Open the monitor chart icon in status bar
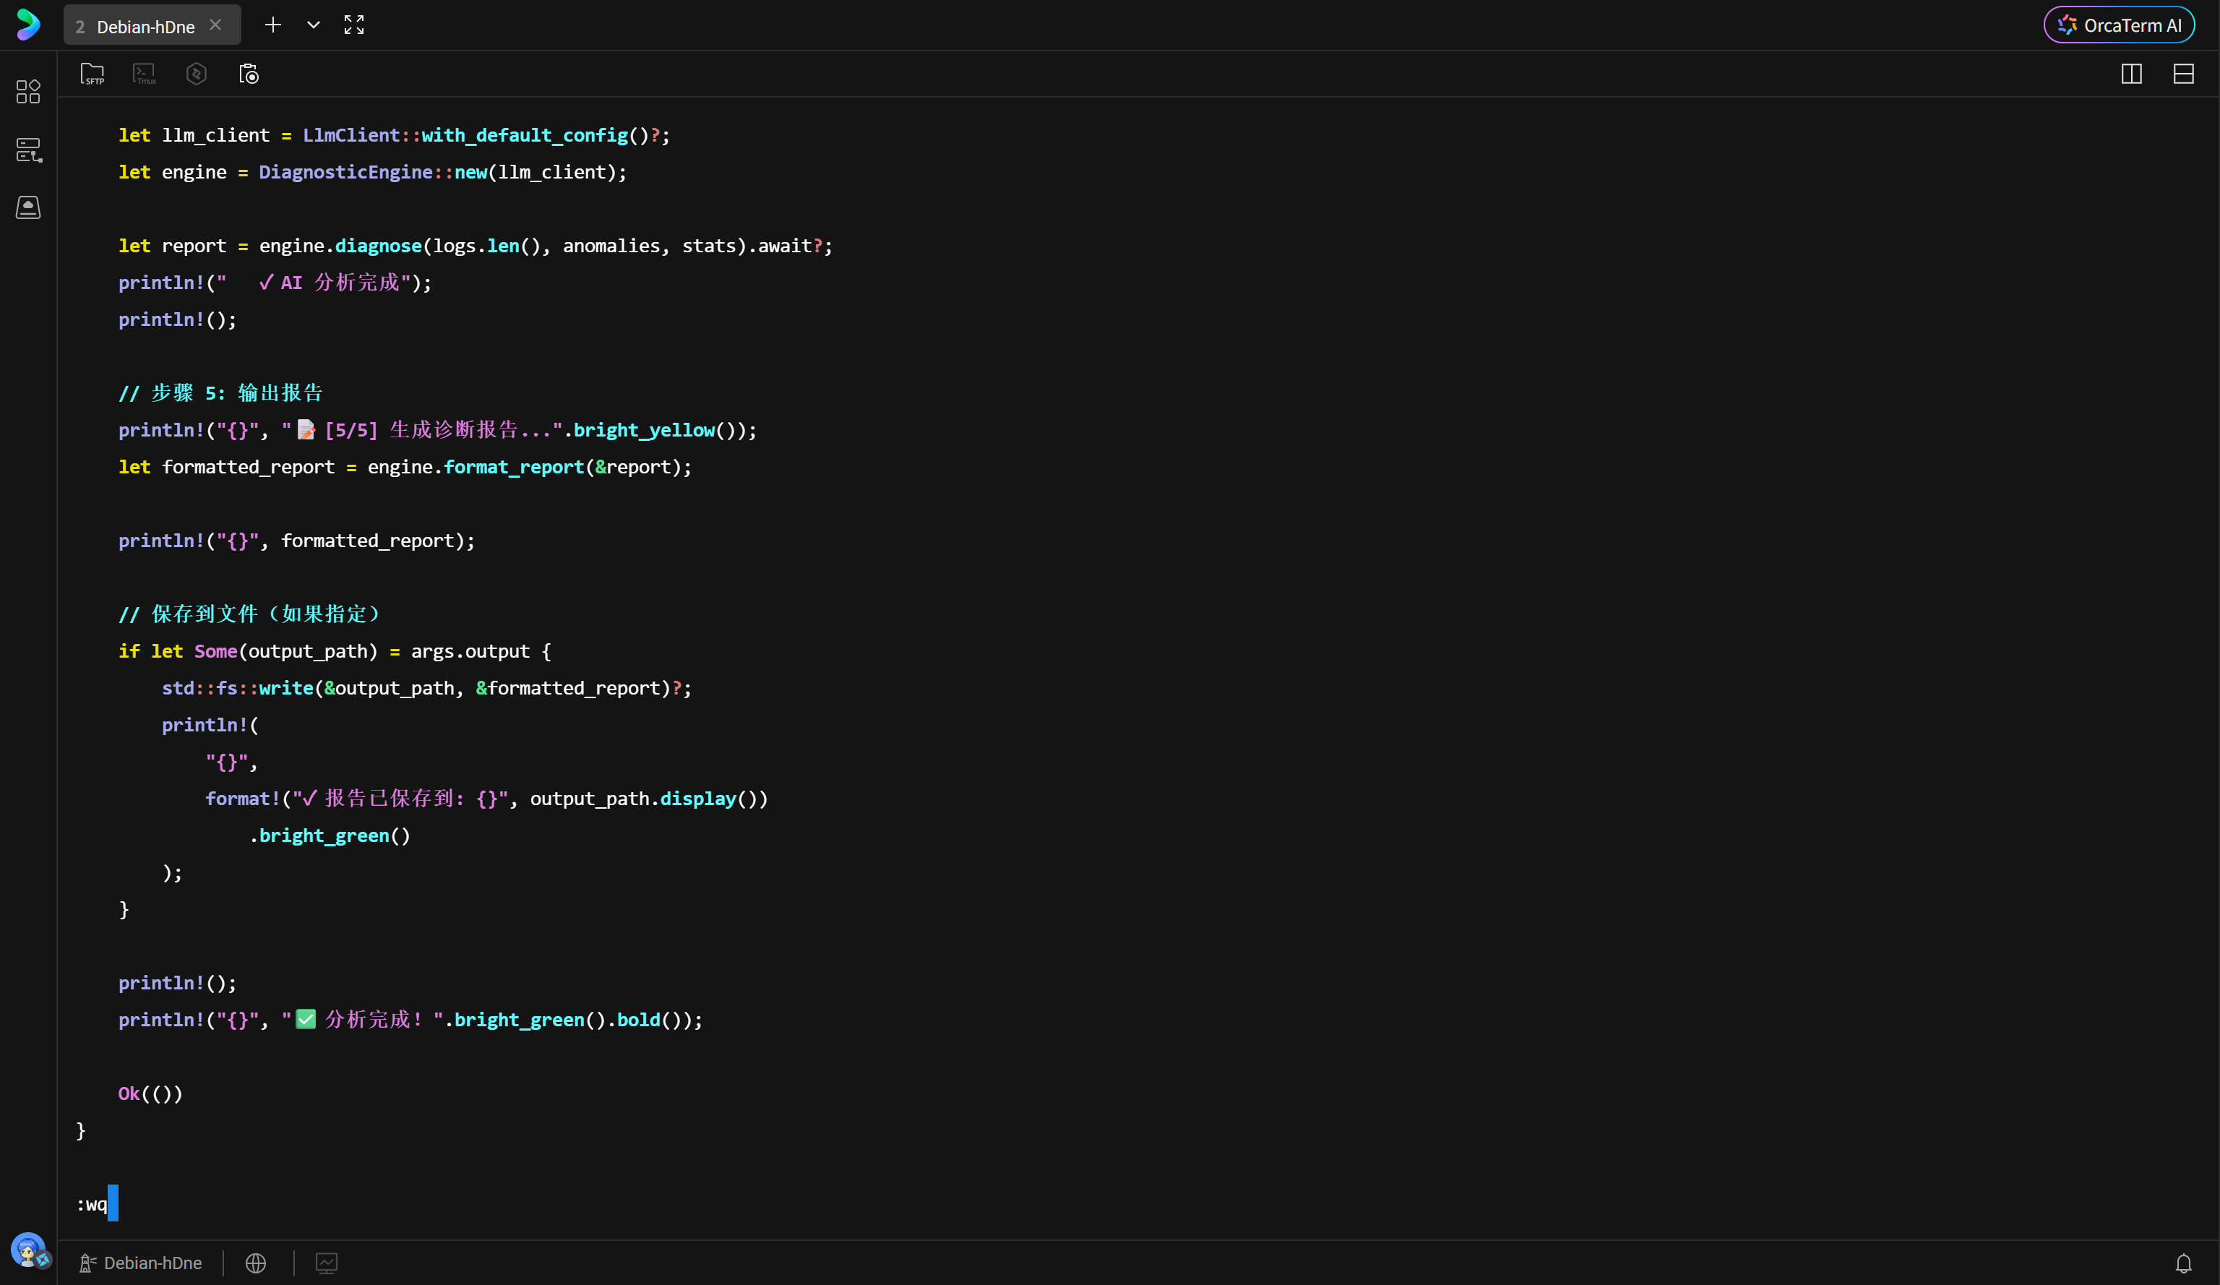The image size is (2220, 1285). (x=326, y=1263)
